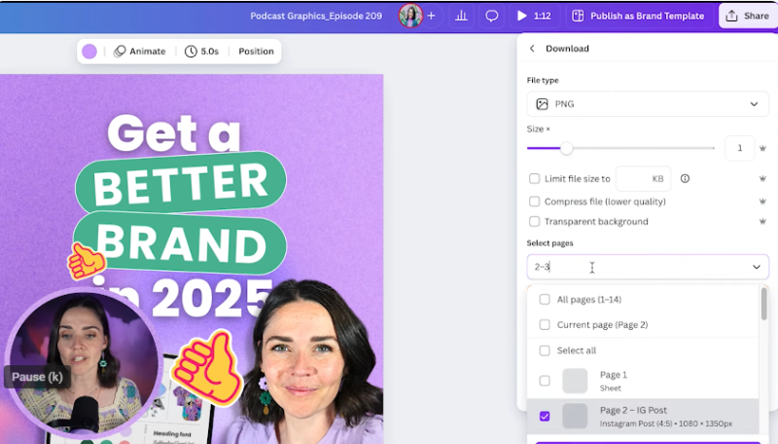
Task: Open the File type PNG dropdown
Action: [x=648, y=104]
